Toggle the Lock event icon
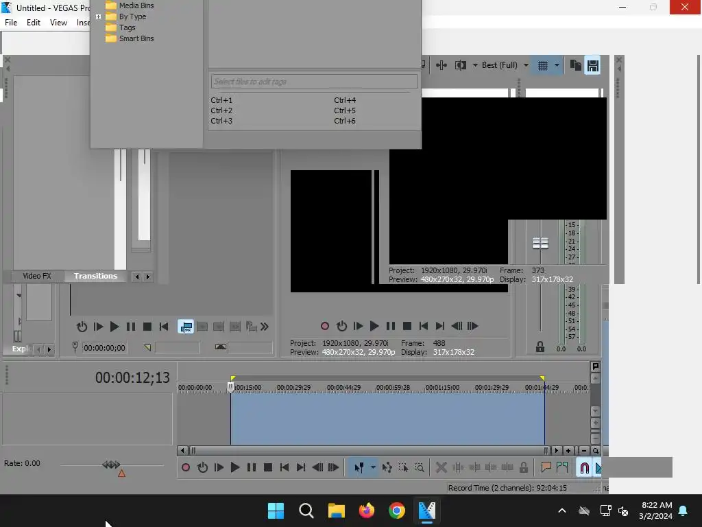Image resolution: width=702 pixels, height=527 pixels. [x=523, y=467]
